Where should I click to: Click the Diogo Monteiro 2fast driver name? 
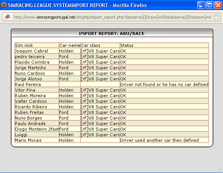(x=36, y=129)
